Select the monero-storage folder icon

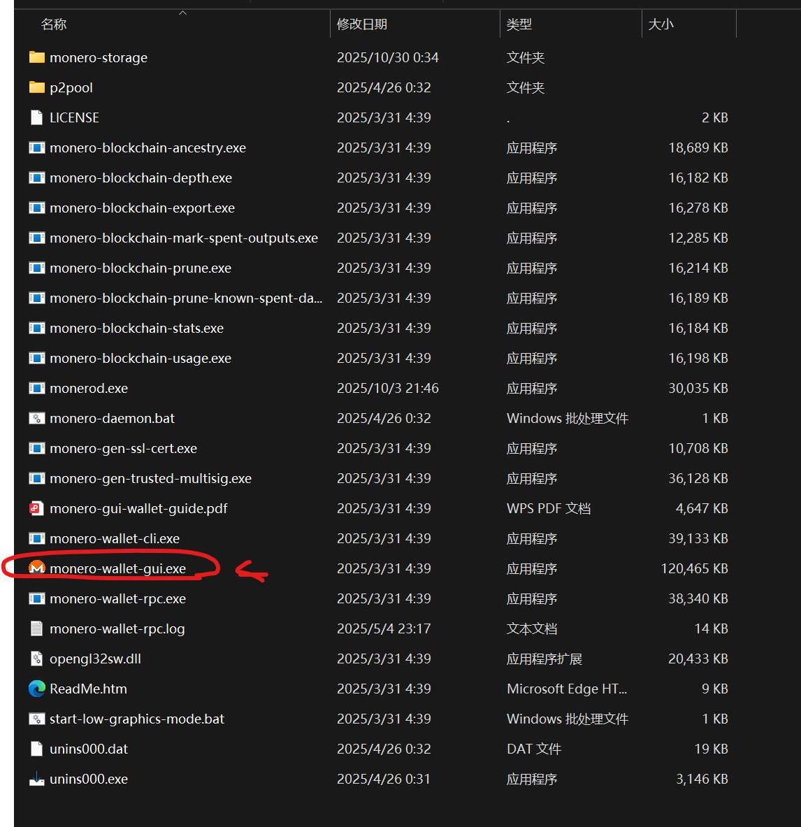point(37,57)
